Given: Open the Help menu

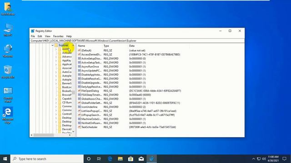Looking at the screenshot, I should (69, 36).
